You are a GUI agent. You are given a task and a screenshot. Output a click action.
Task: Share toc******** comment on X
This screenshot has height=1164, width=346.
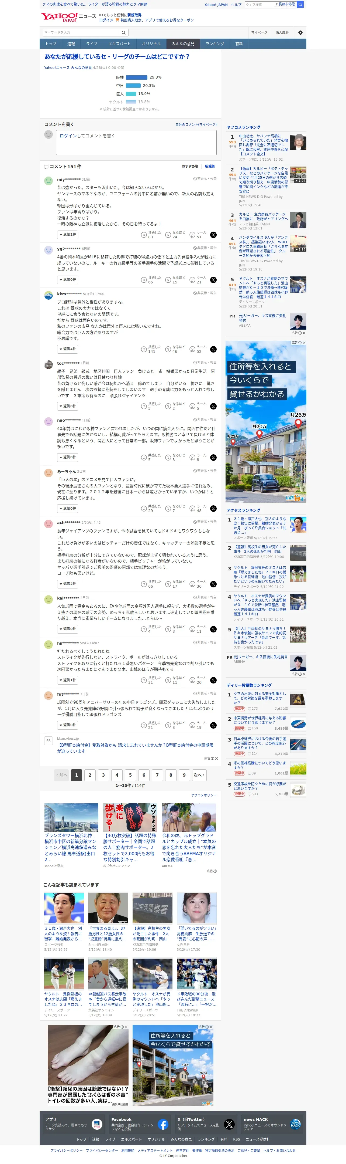pyautogui.click(x=213, y=406)
